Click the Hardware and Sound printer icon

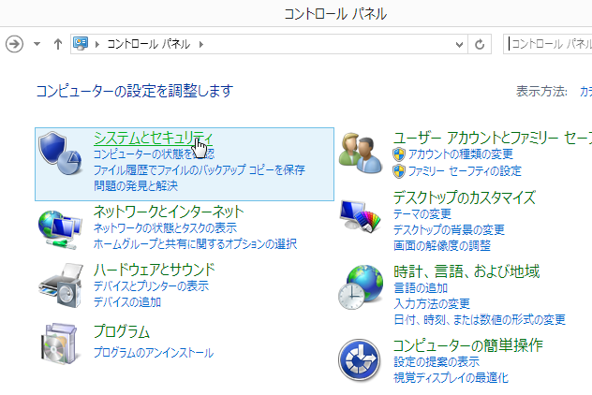pos(61,285)
